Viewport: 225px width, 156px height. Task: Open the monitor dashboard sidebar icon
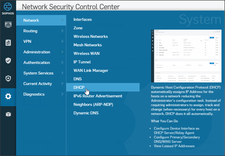8,24
